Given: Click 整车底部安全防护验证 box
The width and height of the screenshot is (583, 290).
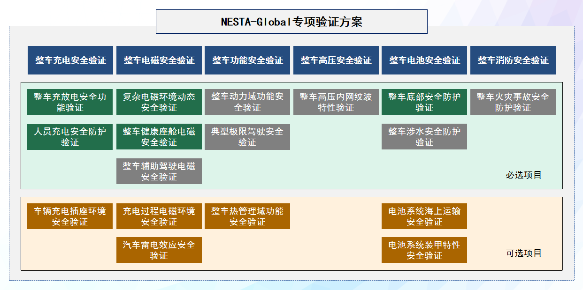Looking at the screenshot, I should click(424, 102).
